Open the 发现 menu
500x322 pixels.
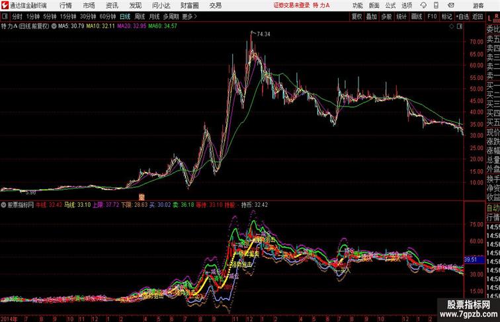point(135,5)
